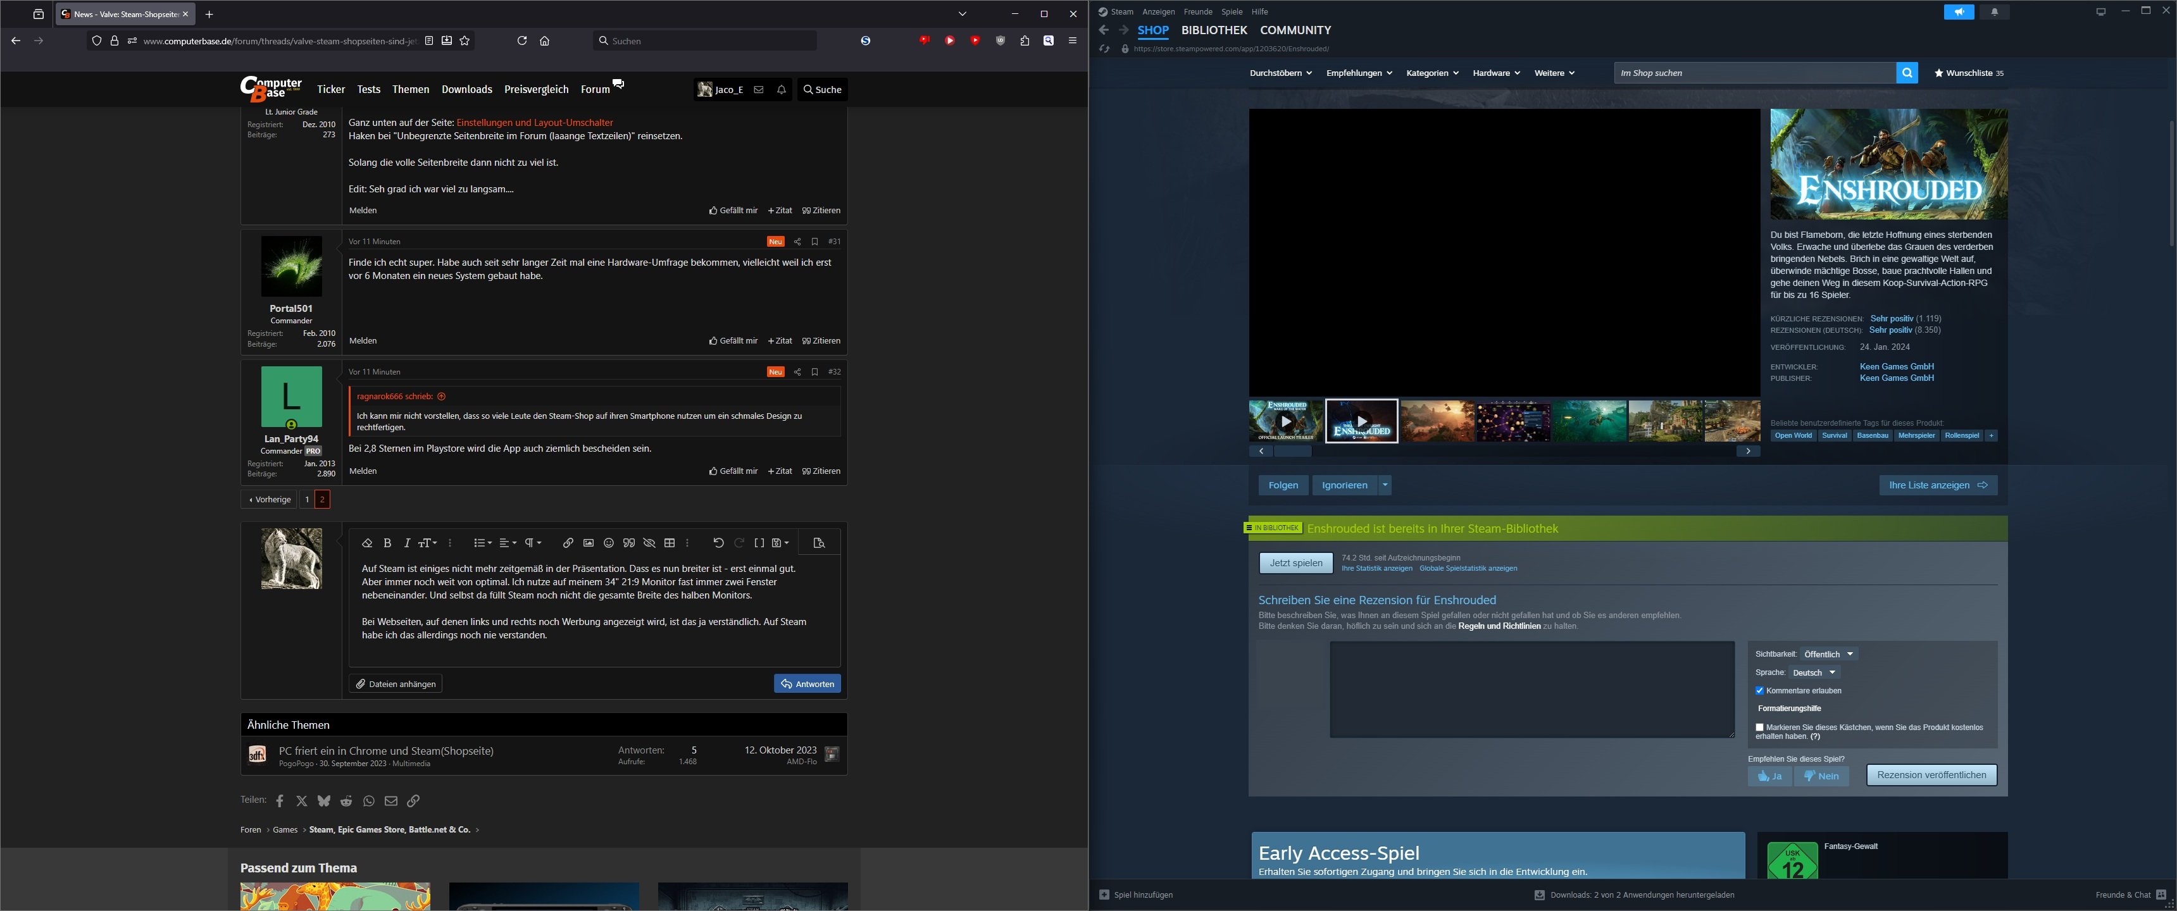
Task: Click the Bold formatting icon in editor
Action: 387,543
